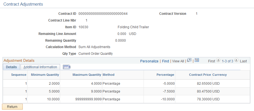The width and height of the screenshot is (254, 111).
Task: Click Remaining Quantity 0.0000 value
Action: [120, 41]
